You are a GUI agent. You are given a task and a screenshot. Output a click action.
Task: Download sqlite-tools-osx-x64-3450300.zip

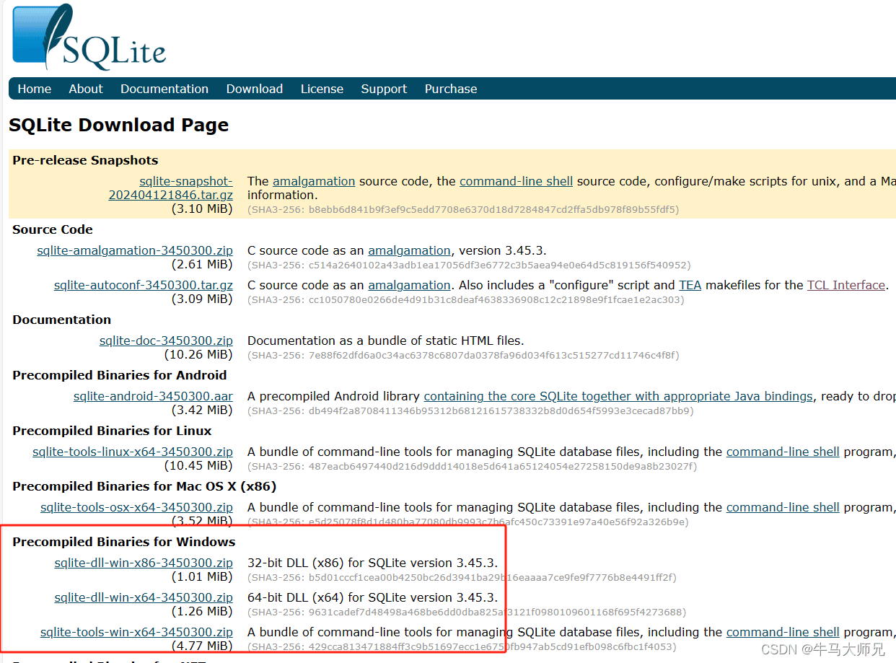pyautogui.click(x=136, y=507)
